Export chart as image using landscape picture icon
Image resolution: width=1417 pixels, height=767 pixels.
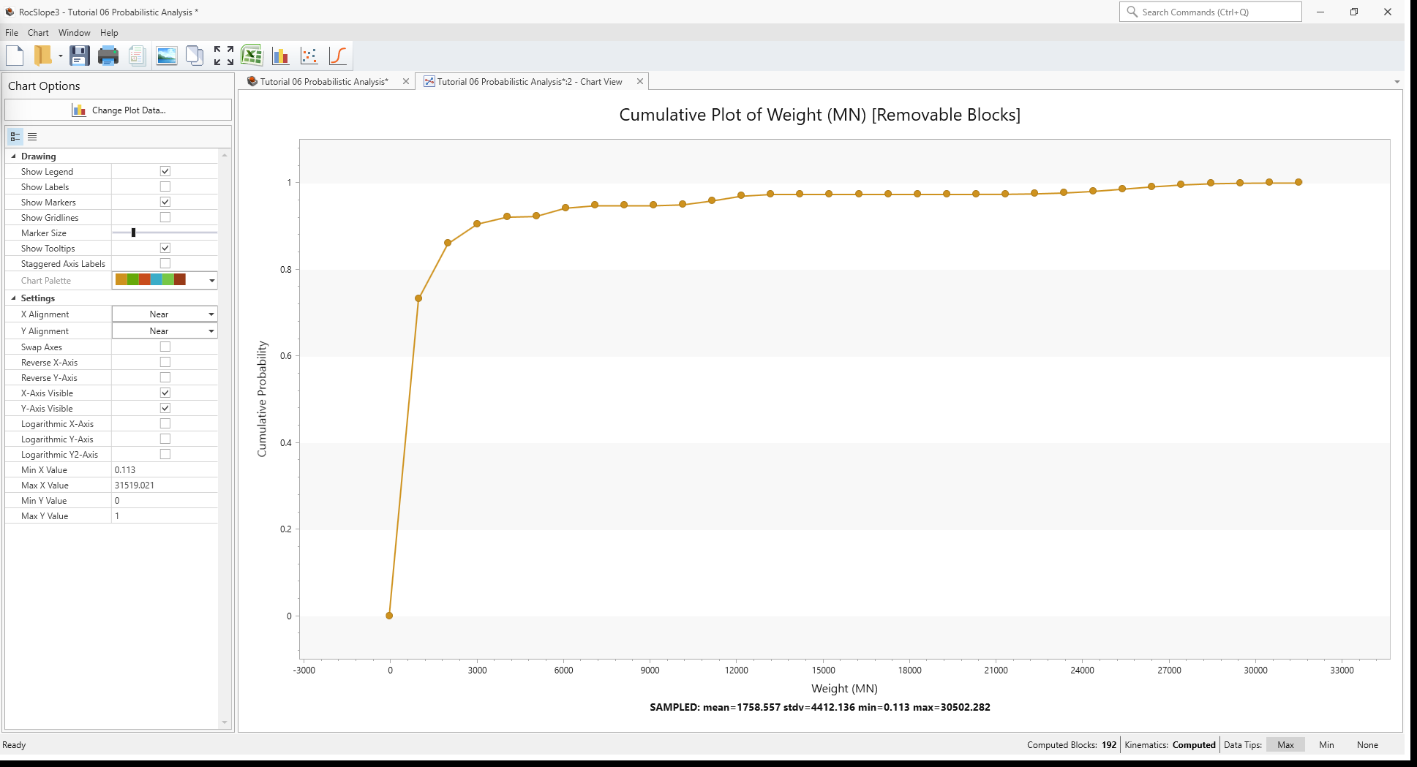pos(167,56)
